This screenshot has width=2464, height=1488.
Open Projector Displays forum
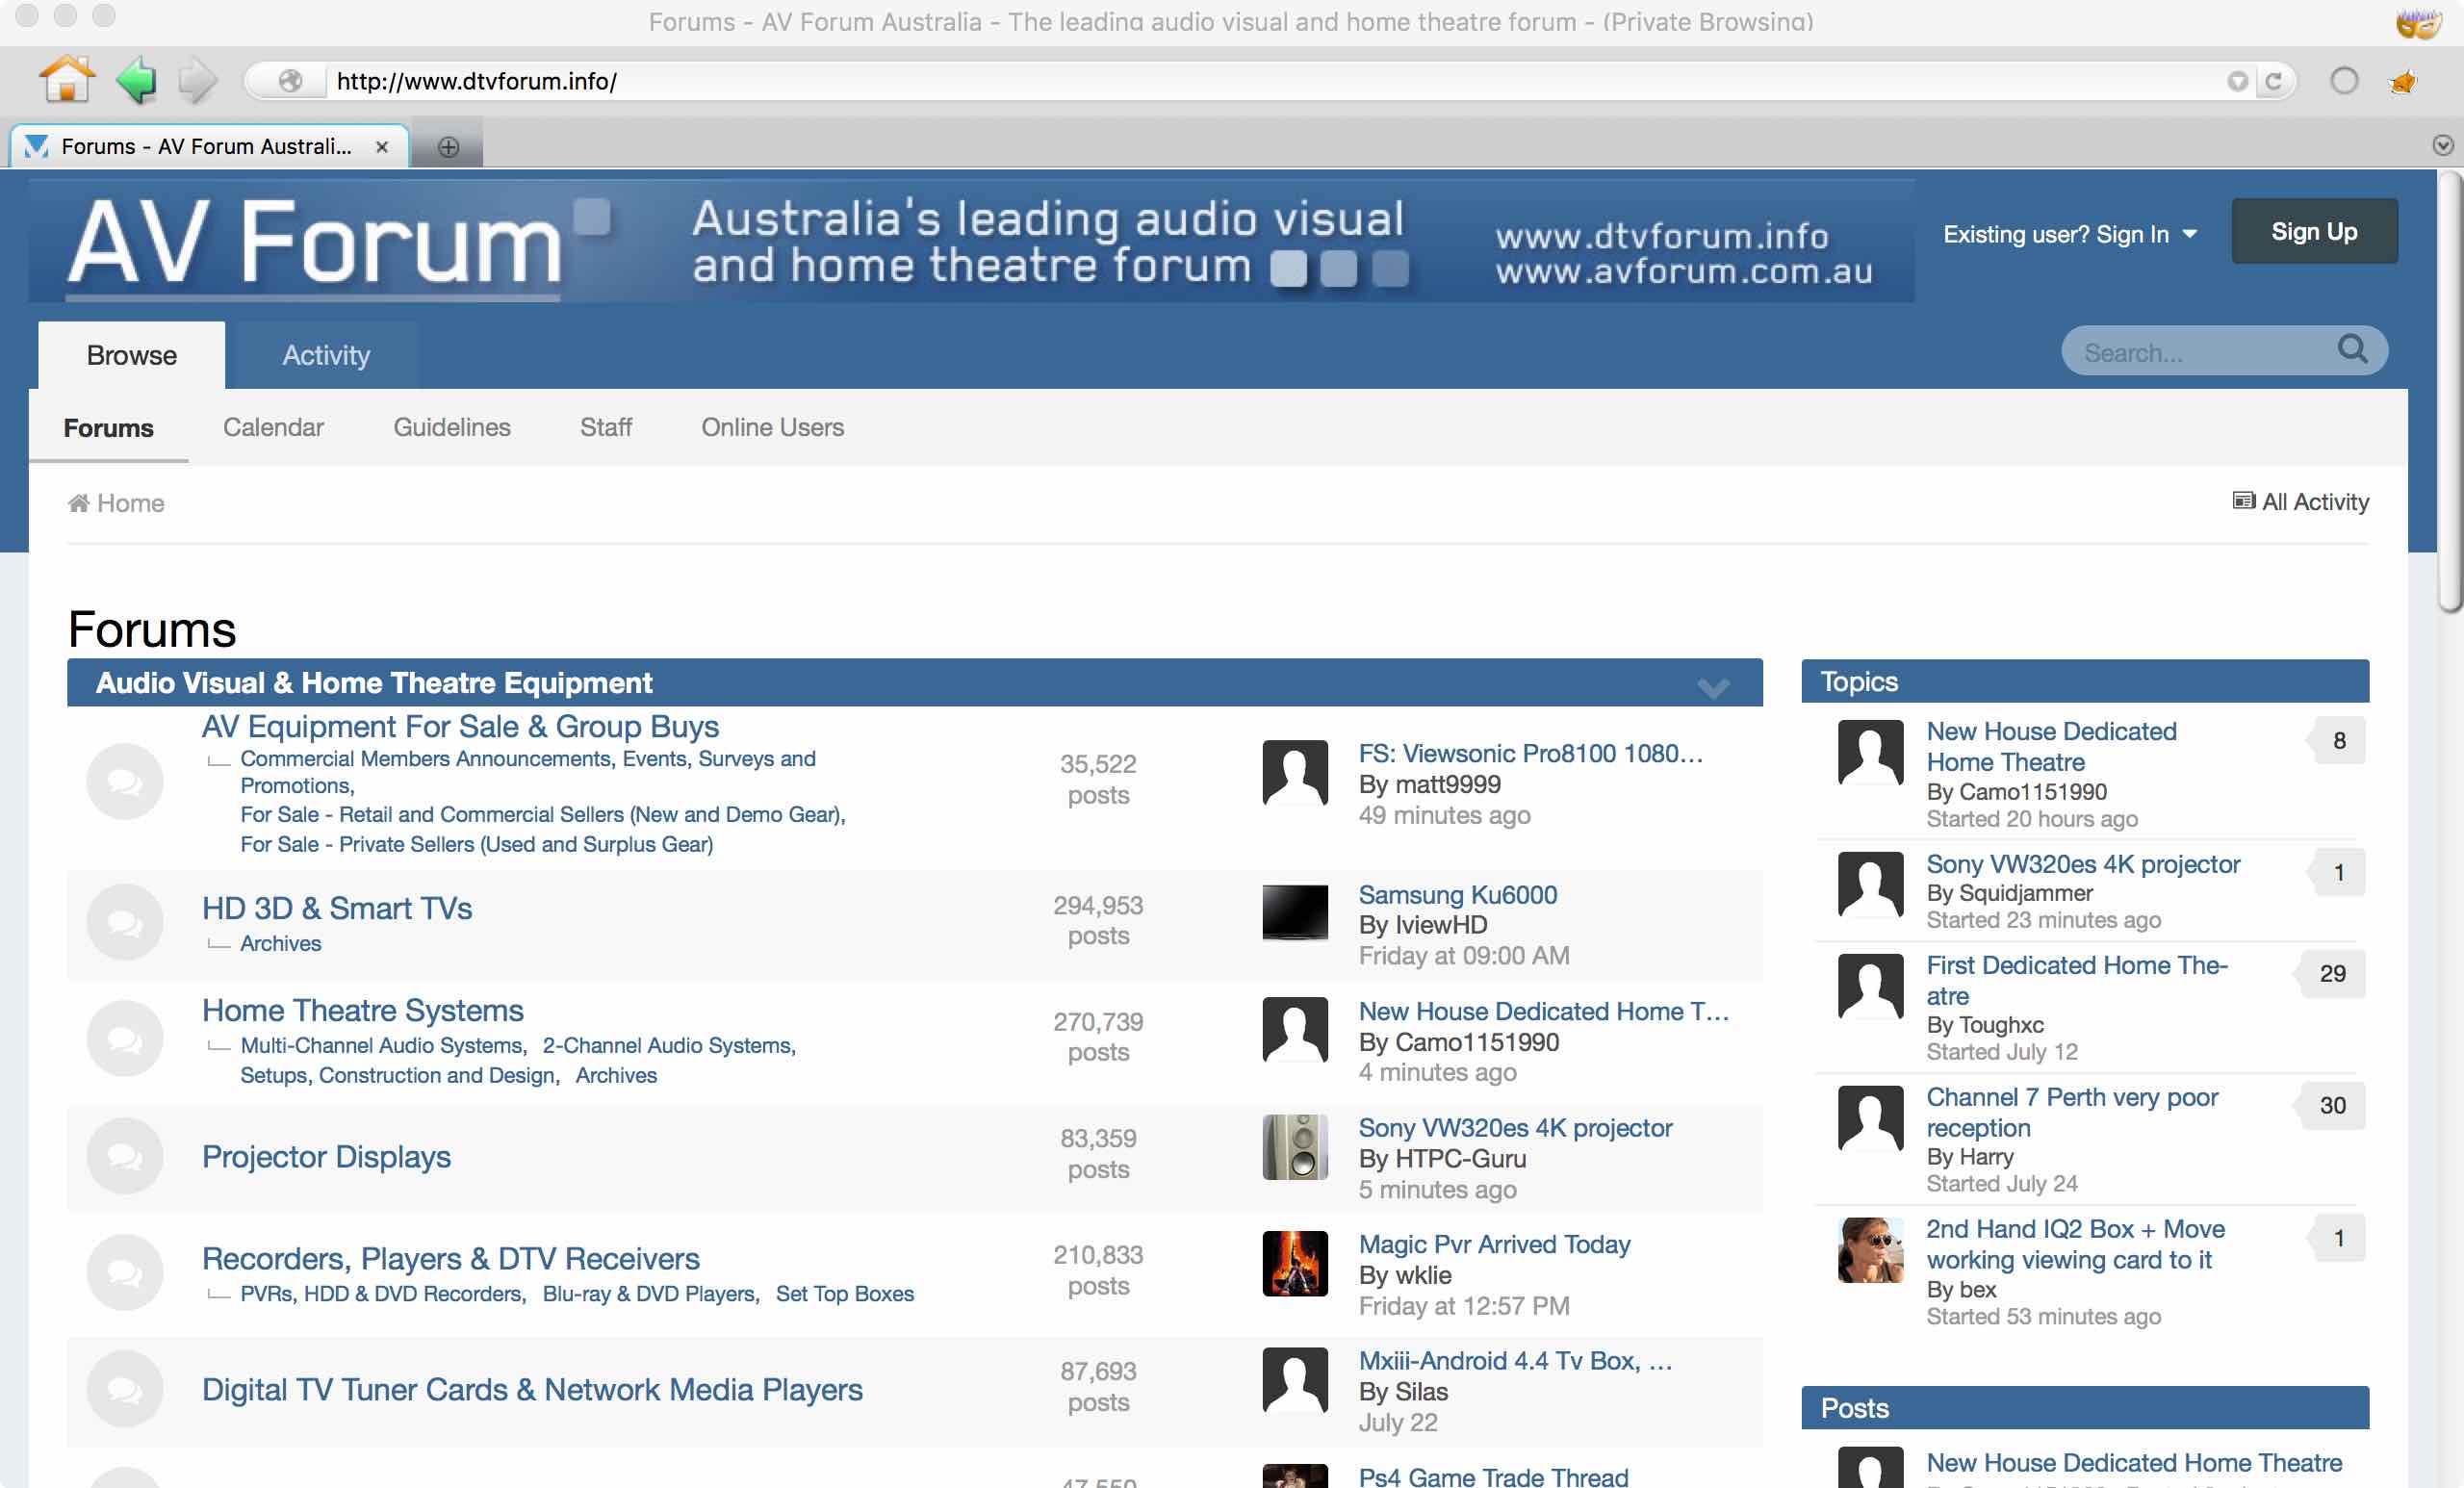point(326,1156)
